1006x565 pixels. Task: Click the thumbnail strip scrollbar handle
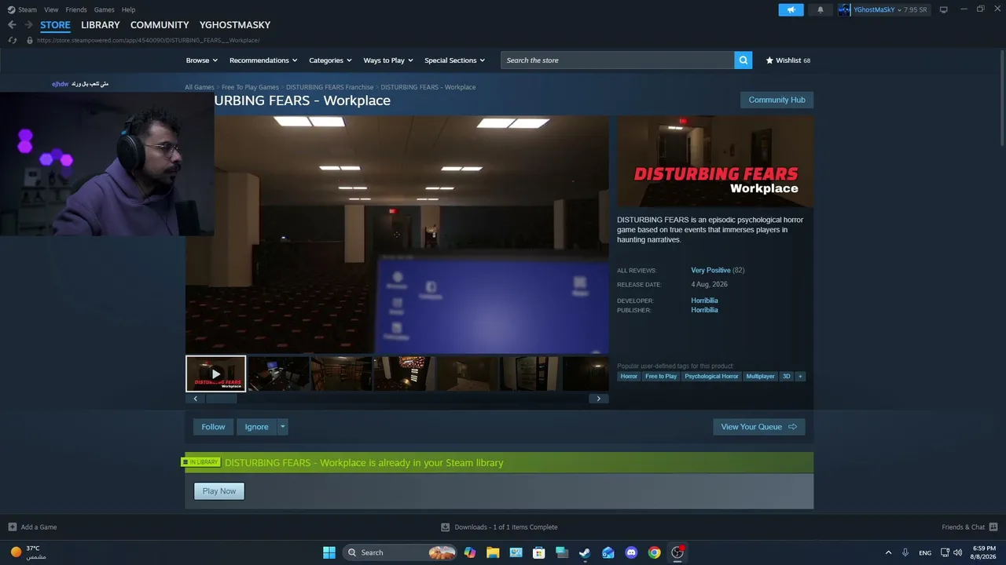pos(221,399)
